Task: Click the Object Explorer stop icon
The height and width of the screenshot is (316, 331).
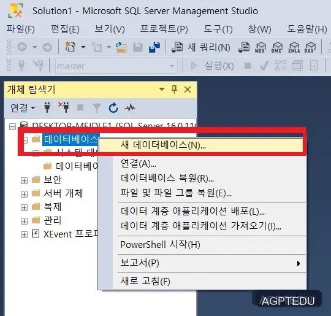Action: 80,107
